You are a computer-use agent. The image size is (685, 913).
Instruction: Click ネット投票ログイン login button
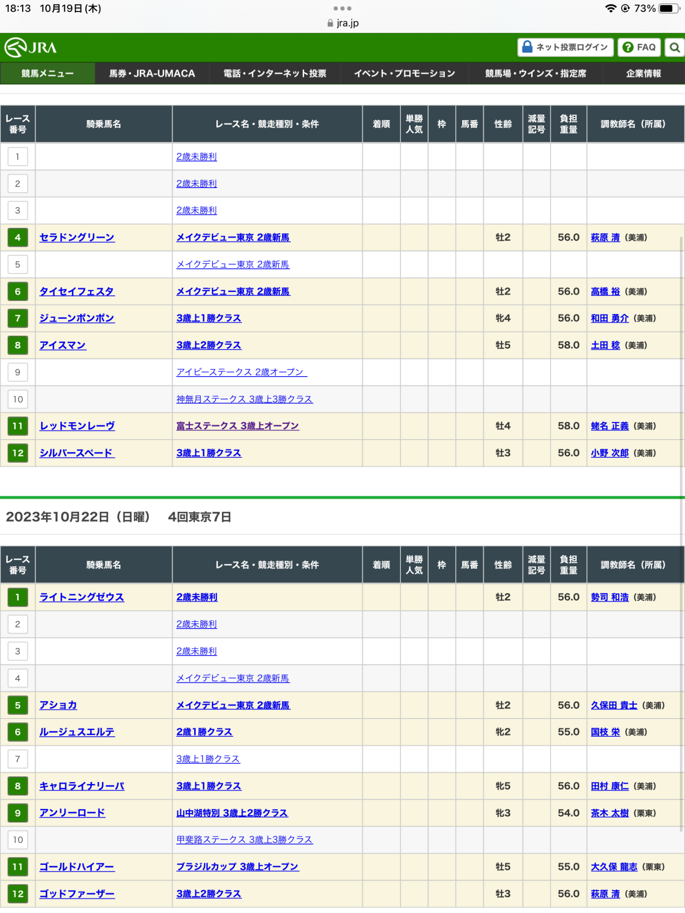pos(565,47)
